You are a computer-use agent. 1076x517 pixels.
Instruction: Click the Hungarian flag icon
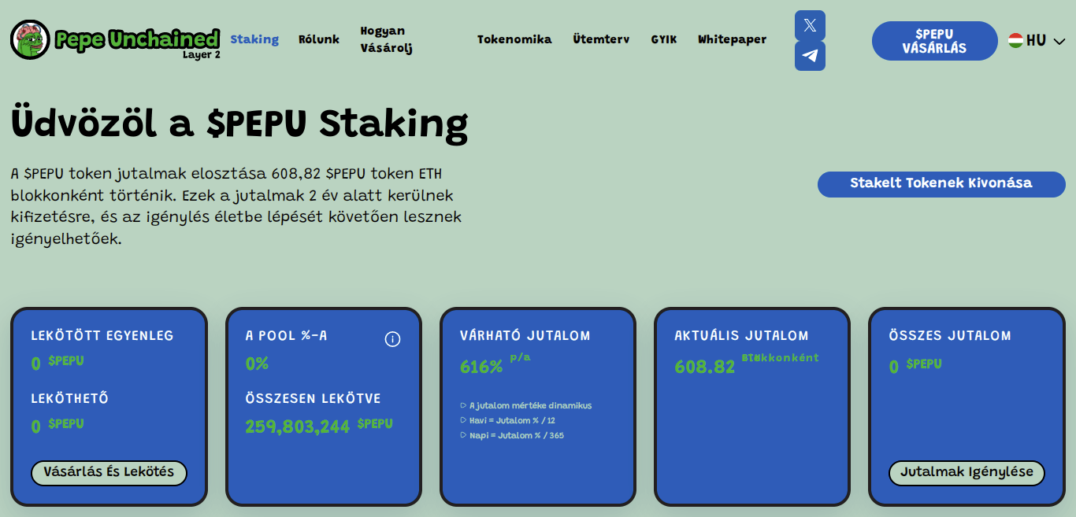click(1015, 40)
